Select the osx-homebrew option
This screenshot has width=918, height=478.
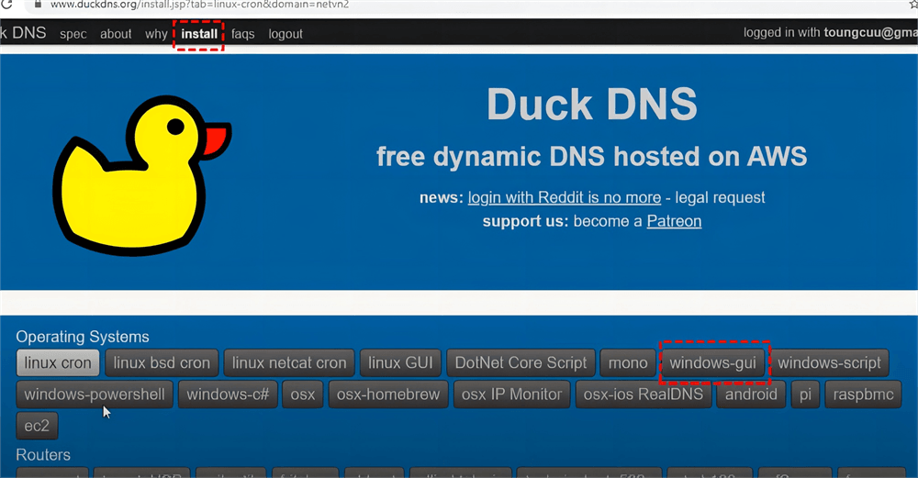pyautogui.click(x=388, y=395)
